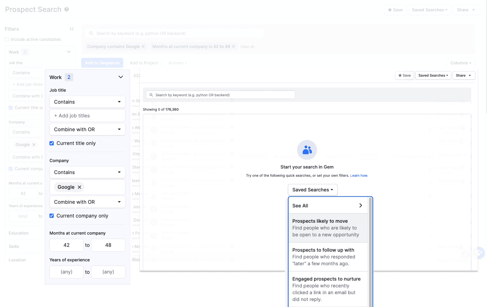Open the Columns dropdown
The width and height of the screenshot is (487, 307).
461,63
